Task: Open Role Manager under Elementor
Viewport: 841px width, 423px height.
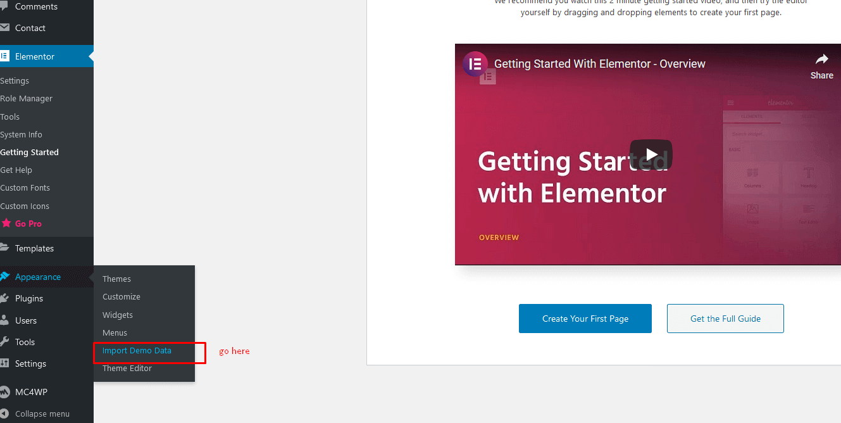Action: 27,99
